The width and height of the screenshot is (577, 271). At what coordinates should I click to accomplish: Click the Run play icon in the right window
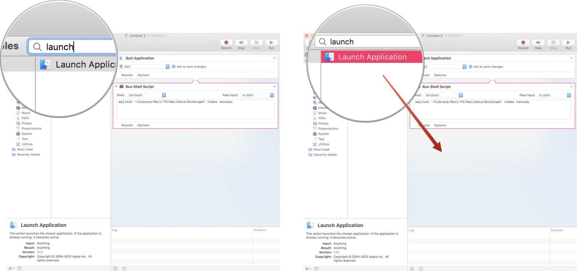[568, 43]
